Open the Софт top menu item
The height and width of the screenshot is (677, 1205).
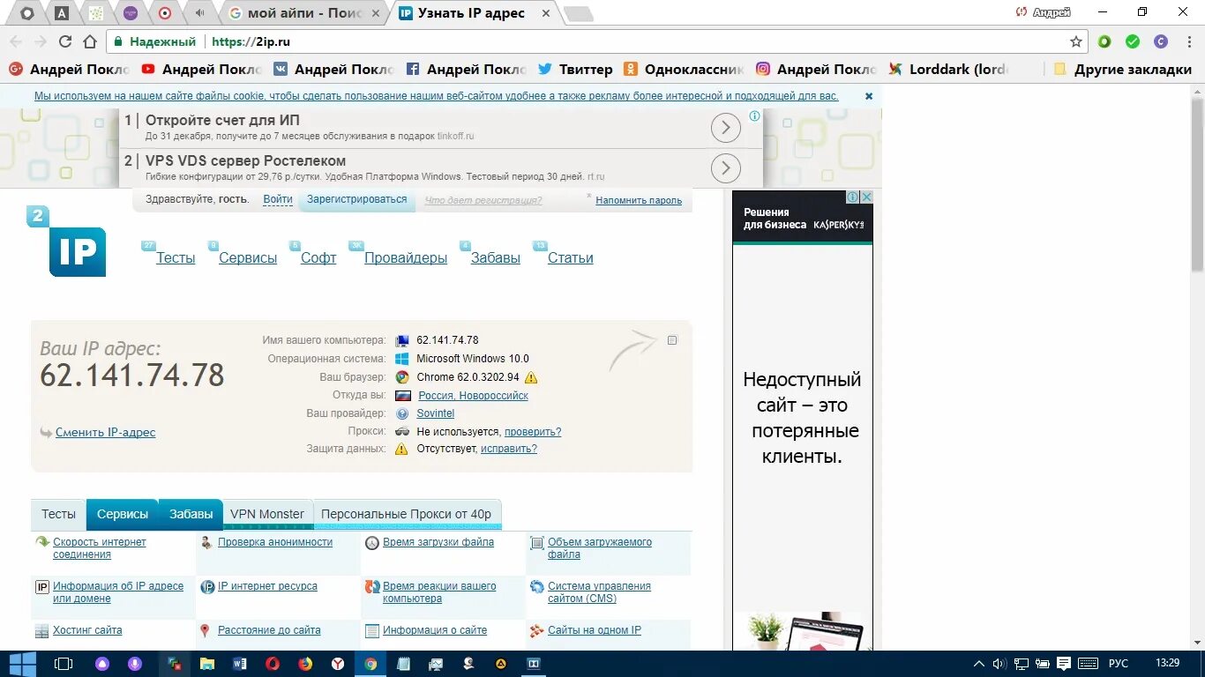[318, 258]
